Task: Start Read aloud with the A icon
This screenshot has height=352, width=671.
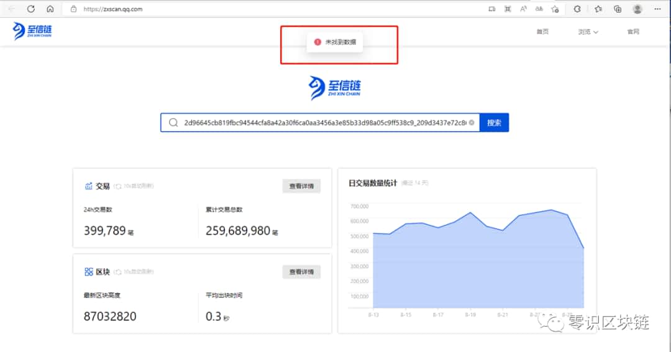Action: click(x=523, y=9)
